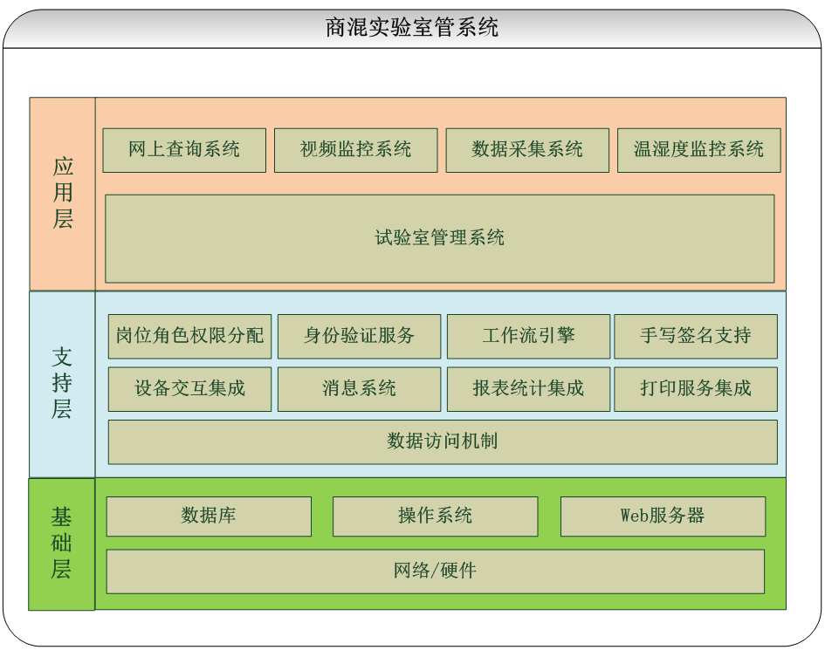The height and width of the screenshot is (650, 825).
Task: Click the Web服务器 box
Action: tap(662, 516)
